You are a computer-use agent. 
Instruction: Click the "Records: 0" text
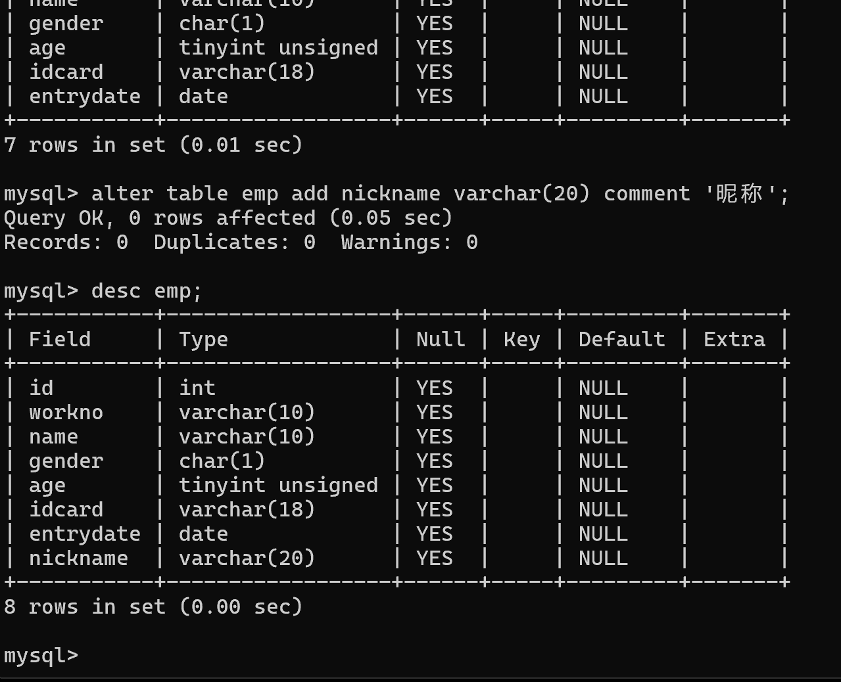click(66, 242)
